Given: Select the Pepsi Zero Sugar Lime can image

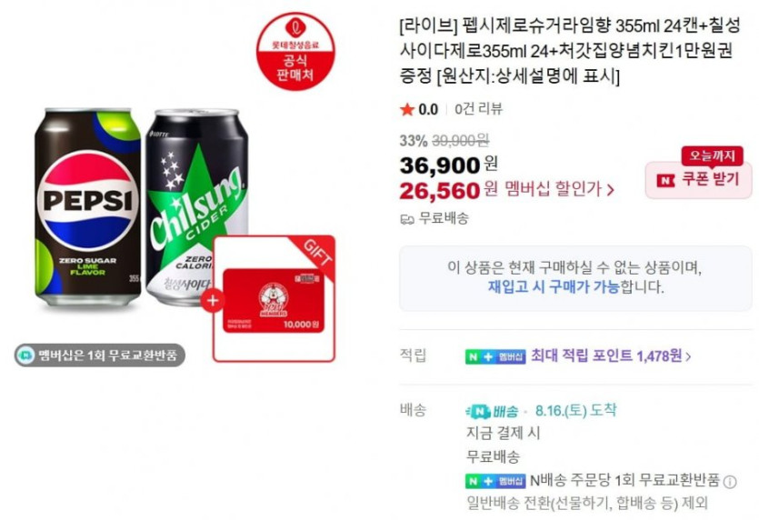Looking at the screenshot, I should pyautogui.click(x=88, y=207).
